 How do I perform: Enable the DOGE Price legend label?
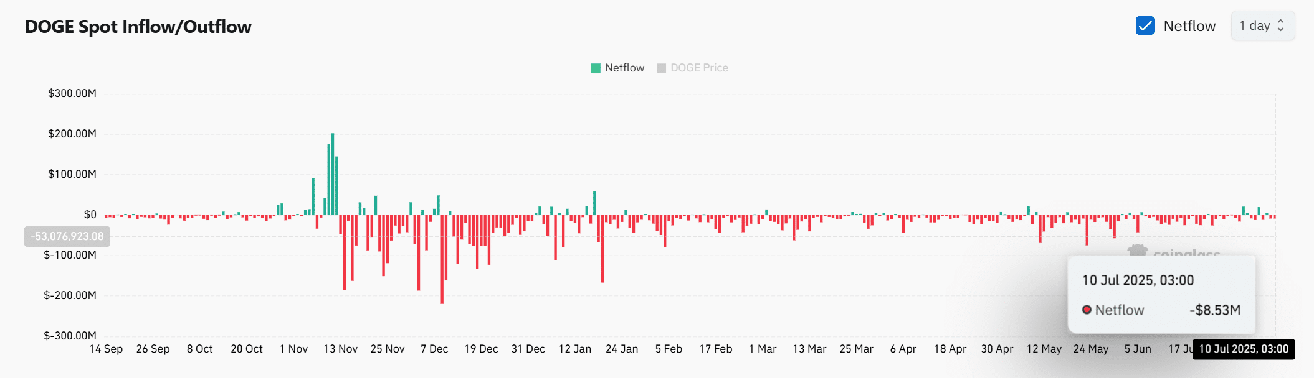[699, 68]
